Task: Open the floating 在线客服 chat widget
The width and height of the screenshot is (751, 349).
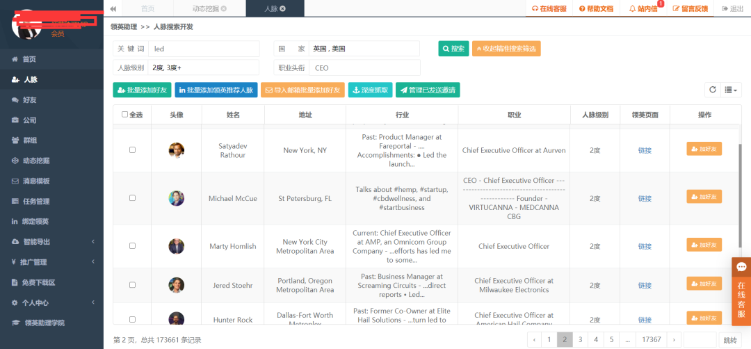Action: [741, 291]
